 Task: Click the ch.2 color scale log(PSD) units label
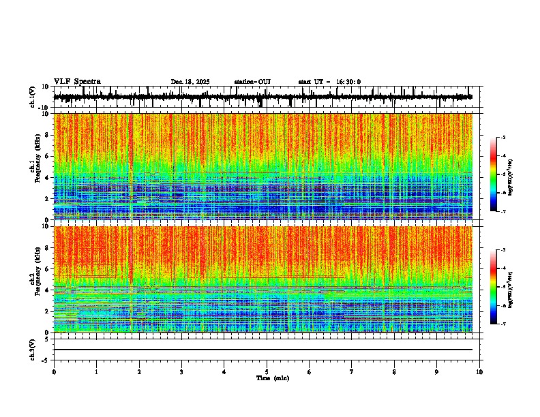pyautogui.click(x=511, y=290)
